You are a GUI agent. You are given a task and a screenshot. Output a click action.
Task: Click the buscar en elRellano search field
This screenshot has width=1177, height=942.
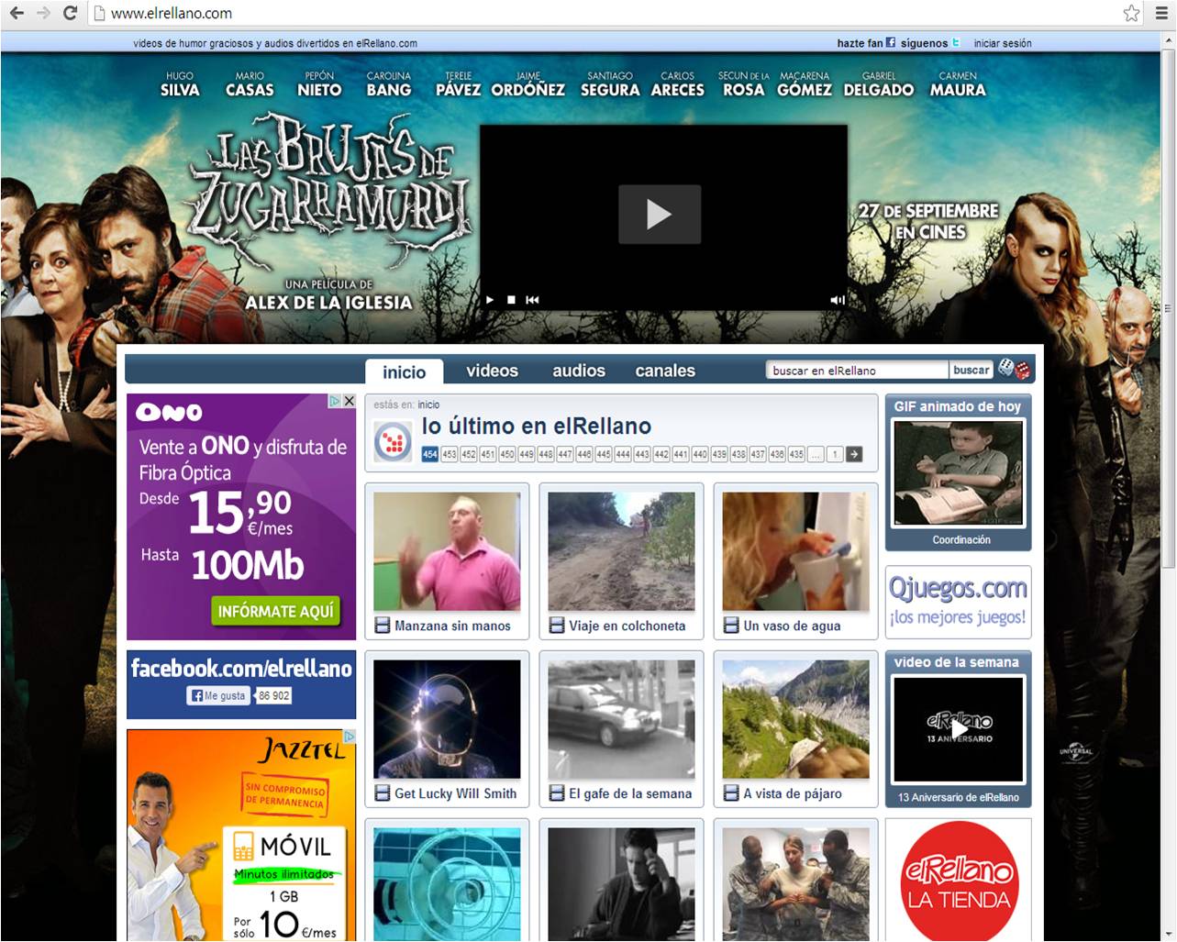[x=856, y=371]
